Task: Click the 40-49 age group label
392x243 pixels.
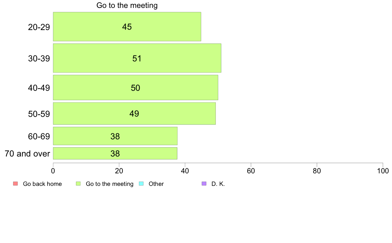Action: click(39, 88)
